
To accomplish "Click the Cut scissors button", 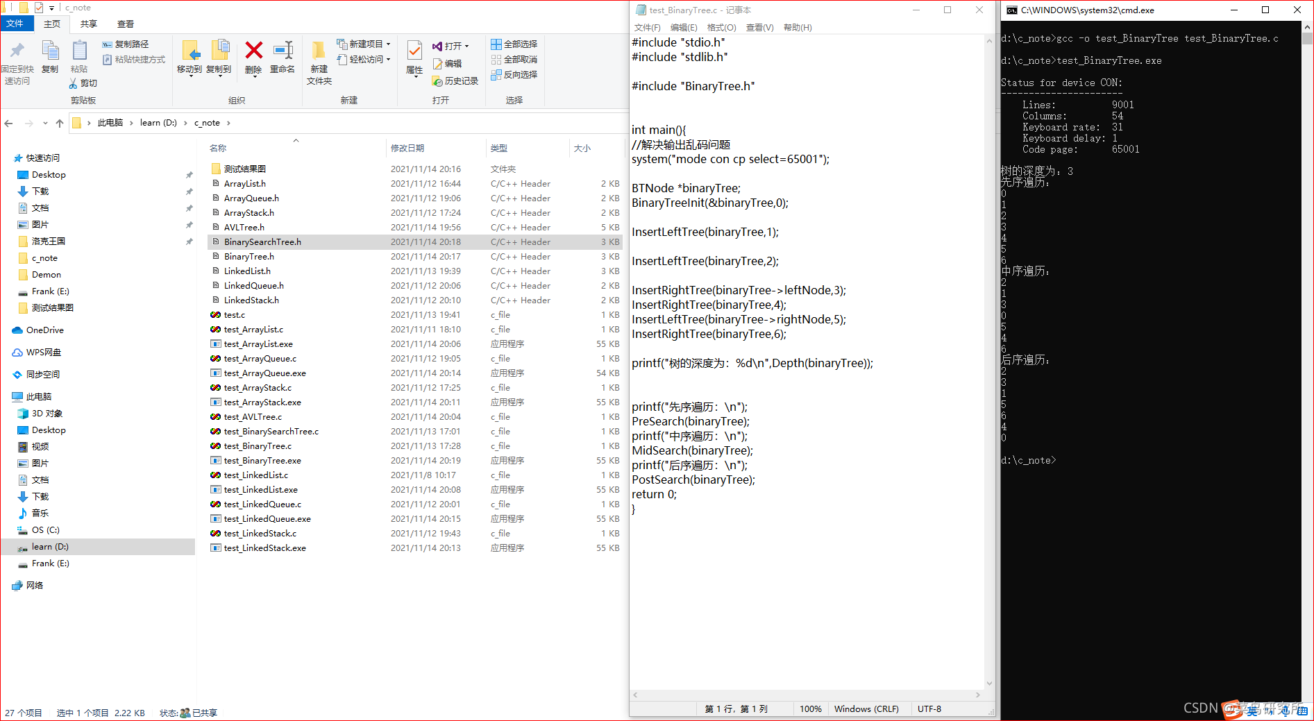I will pyautogui.click(x=83, y=83).
